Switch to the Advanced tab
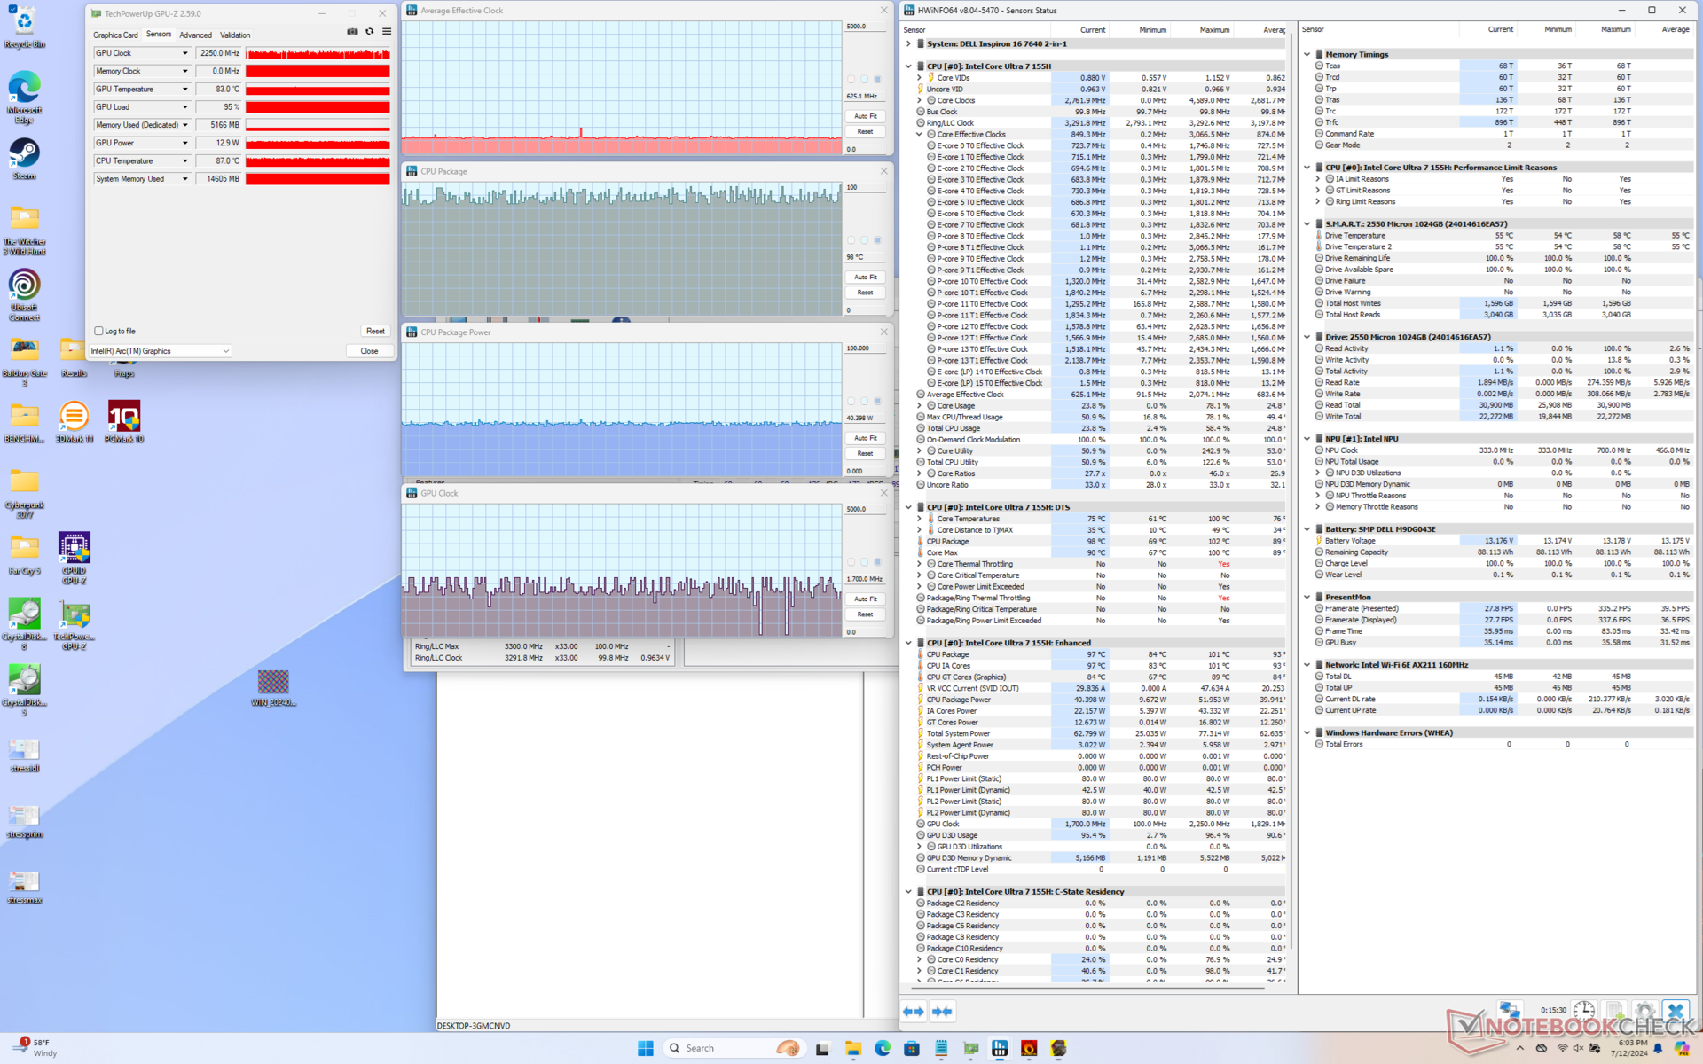1703x1064 pixels. 195,35
